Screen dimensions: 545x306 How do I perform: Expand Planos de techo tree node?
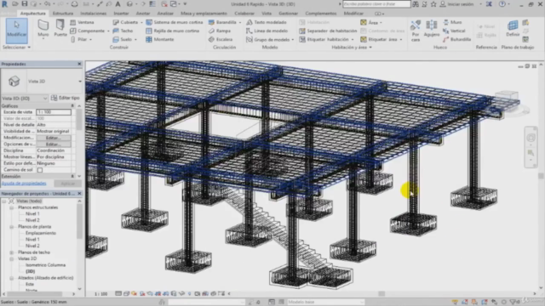(11, 252)
